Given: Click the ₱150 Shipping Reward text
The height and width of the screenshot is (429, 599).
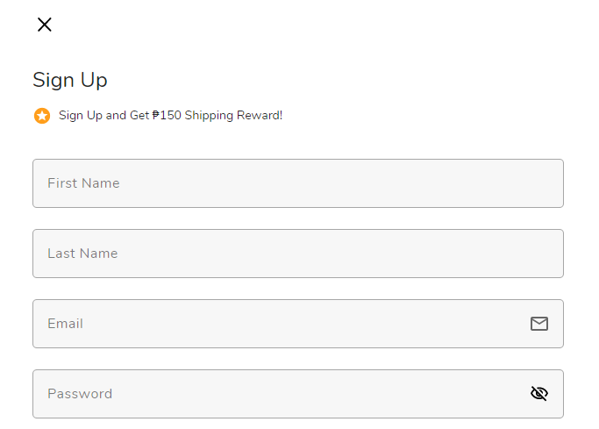Looking at the screenshot, I should (217, 116).
